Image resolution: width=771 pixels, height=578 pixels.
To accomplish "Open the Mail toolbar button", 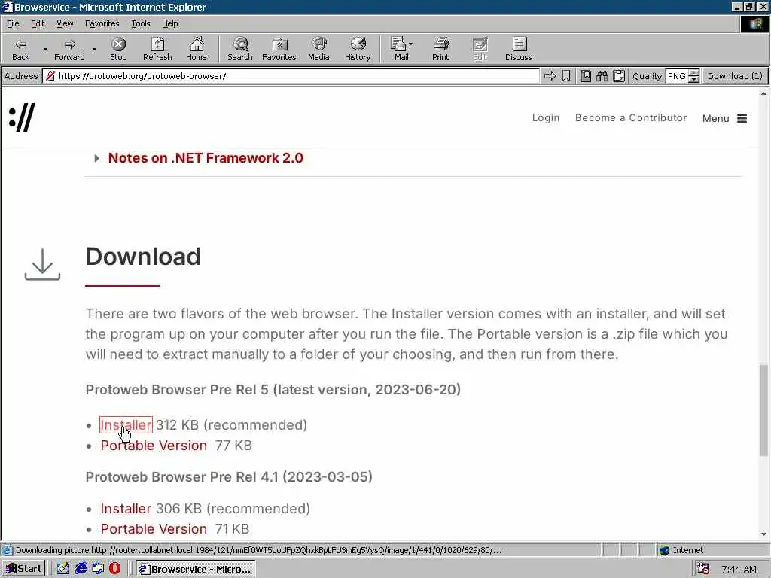I will (x=401, y=49).
